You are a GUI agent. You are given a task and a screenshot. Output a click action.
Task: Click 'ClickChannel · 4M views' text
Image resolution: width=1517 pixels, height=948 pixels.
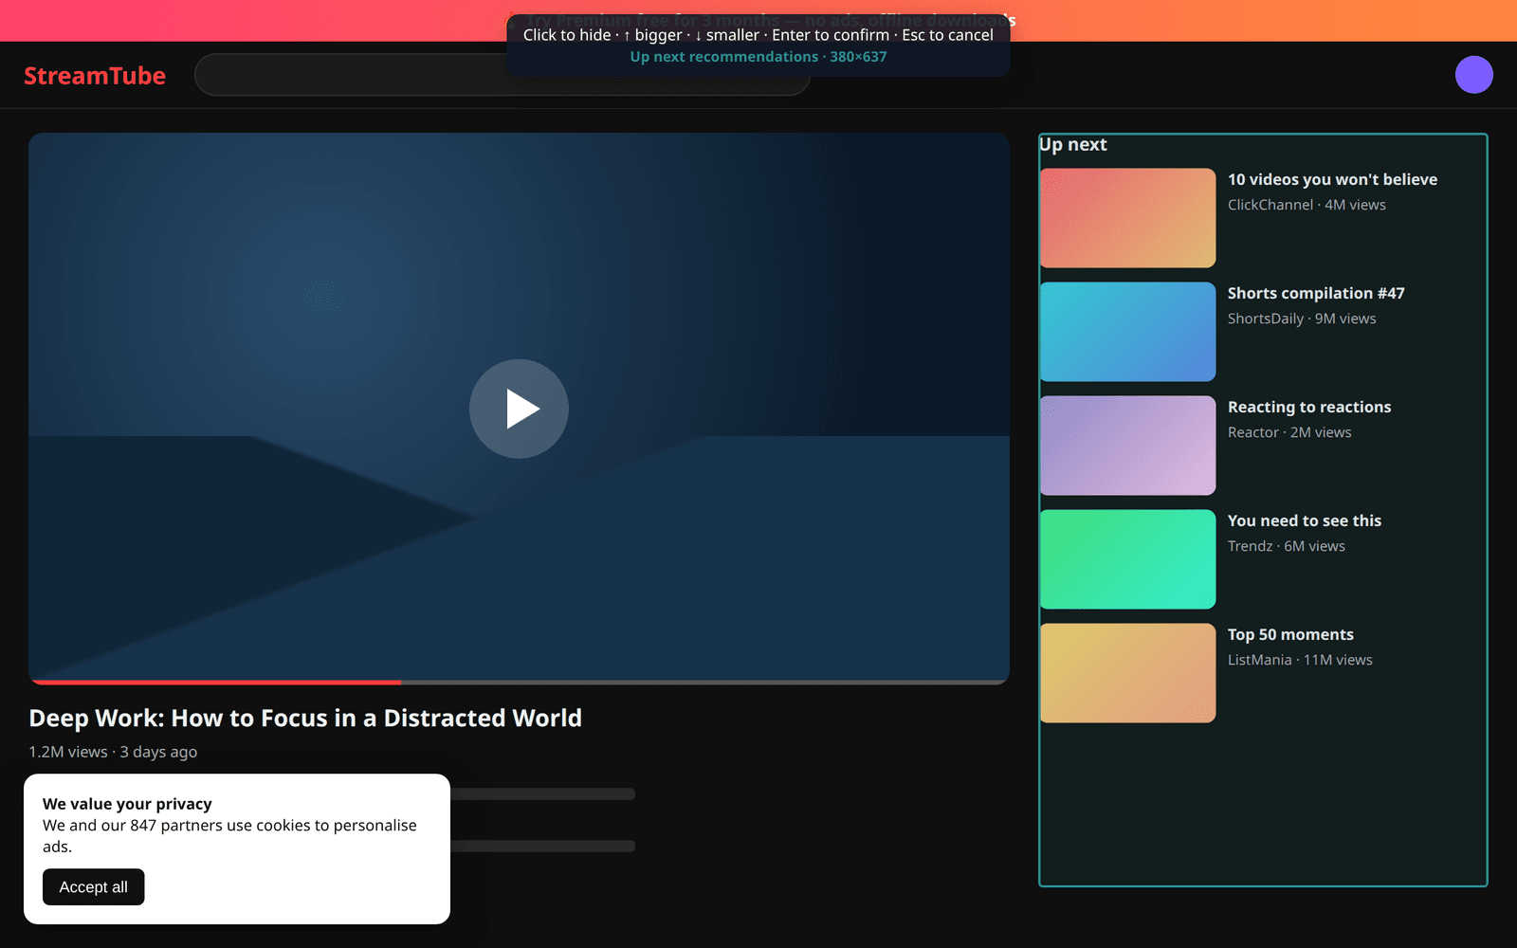point(1307,205)
